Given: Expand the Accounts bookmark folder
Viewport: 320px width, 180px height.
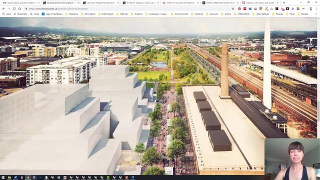Looking at the screenshot, I should [x=212, y=14].
